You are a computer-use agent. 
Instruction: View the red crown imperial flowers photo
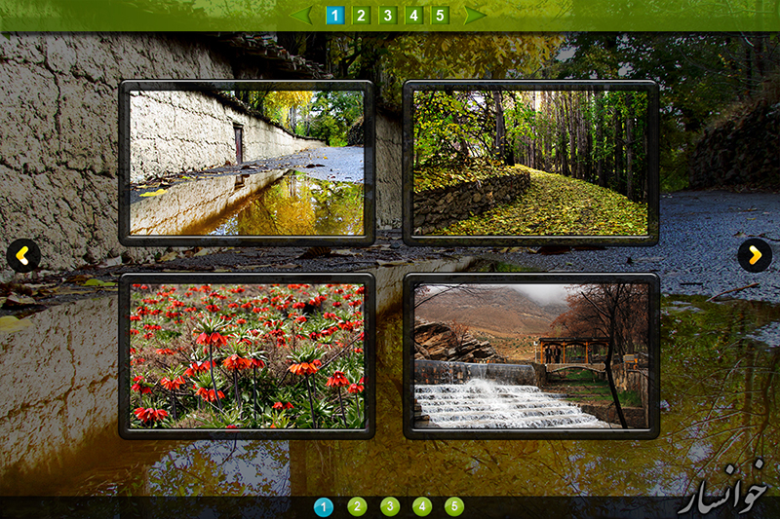[x=247, y=355]
